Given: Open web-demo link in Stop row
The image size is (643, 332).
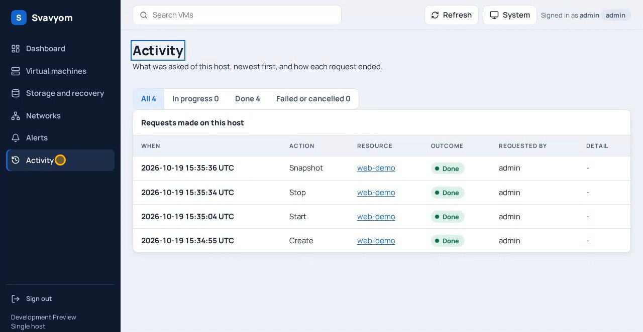Looking at the screenshot, I should pos(376,193).
